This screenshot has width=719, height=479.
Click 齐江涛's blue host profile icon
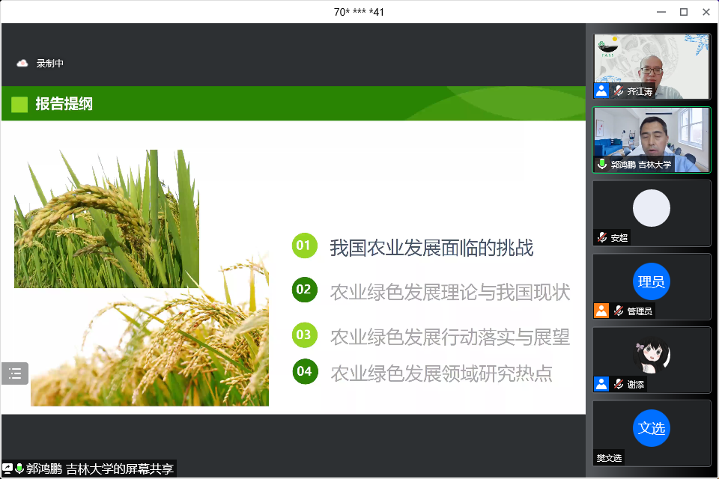[x=601, y=91]
